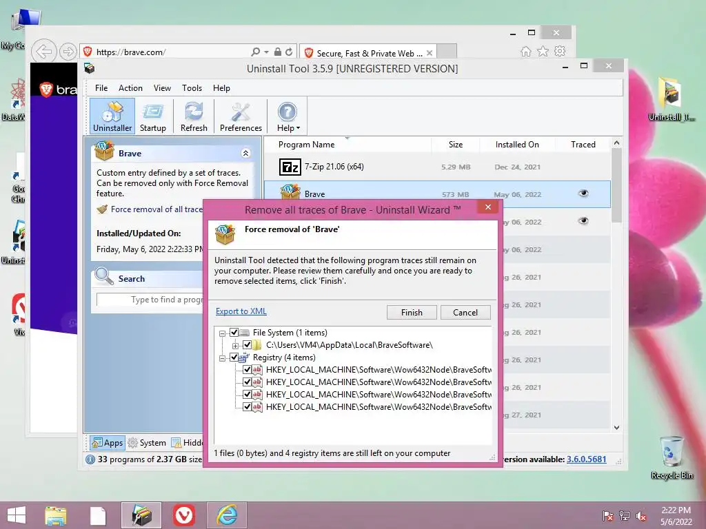Open Vivaldi from the taskbar
Viewport: 706px width, 529px height.
[183, 515]
